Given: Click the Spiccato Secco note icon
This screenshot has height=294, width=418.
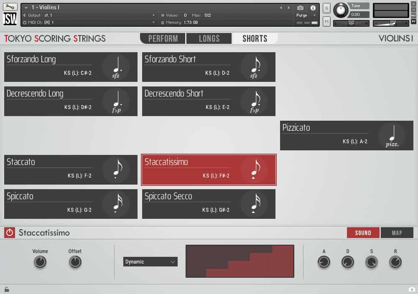Looking at the screenshot, I should click(x=254, y=204).
